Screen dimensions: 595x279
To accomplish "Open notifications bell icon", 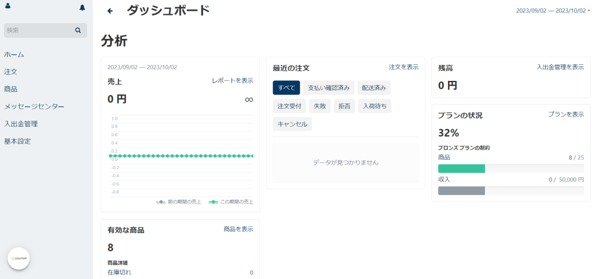I will click(x=82, y=7).
